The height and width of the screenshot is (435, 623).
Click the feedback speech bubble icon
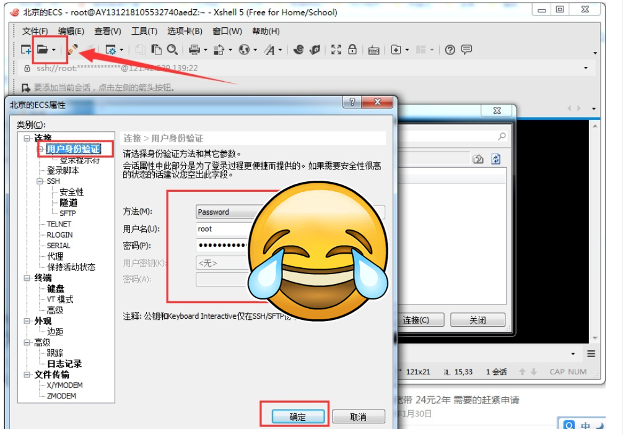[466, 50]
